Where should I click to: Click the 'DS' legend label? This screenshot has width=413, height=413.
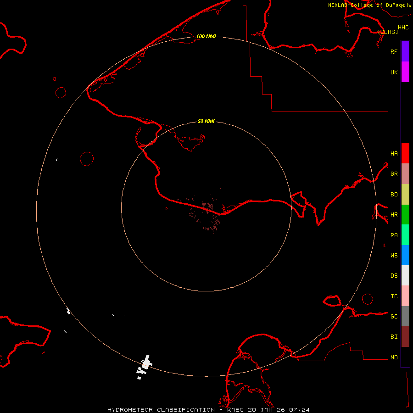[394, 275]
